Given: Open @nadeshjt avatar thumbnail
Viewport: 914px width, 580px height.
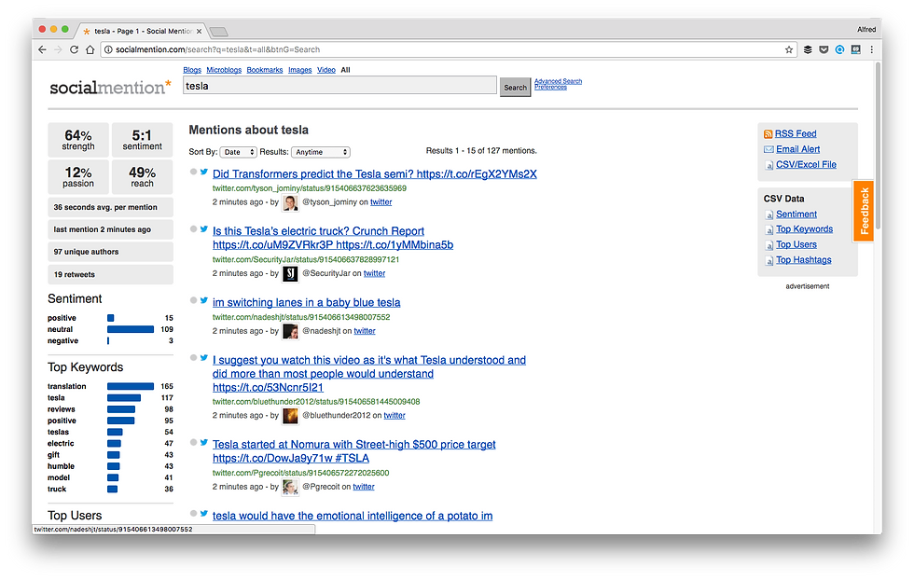Looking at the screenshot, I should point(290,331).
